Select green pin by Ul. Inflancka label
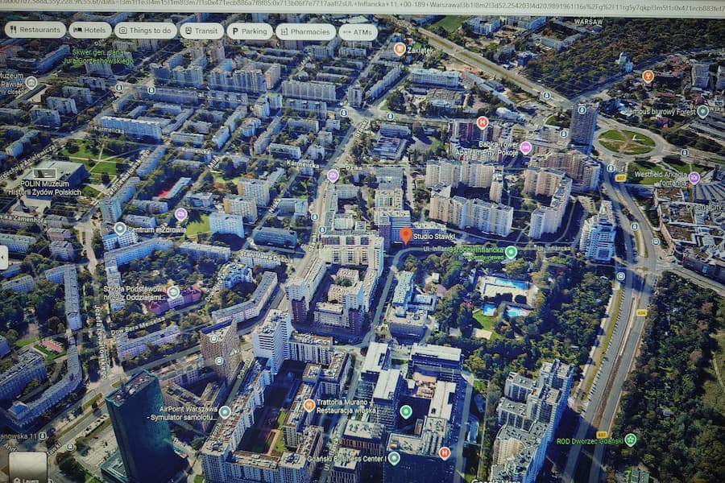This screenshot has width=725, height=483. pyautogui.click(x=511, y=252)
